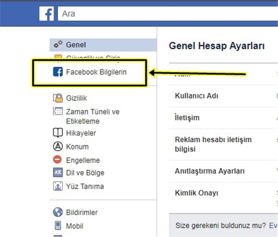
Task: Select the Genel settings tab
Action: [76, 45]
